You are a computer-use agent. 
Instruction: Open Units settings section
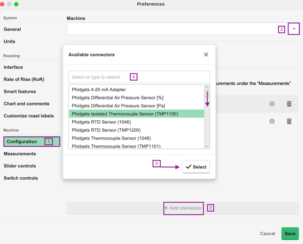10,41
